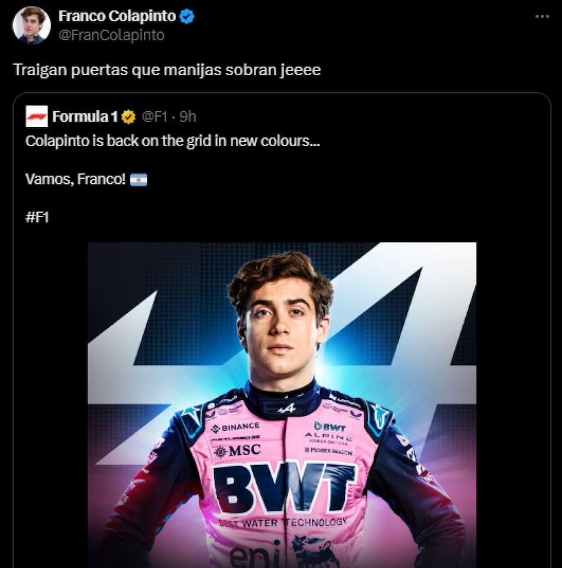
Task: Click the Binance logo on the race suit
Action: 235,427
